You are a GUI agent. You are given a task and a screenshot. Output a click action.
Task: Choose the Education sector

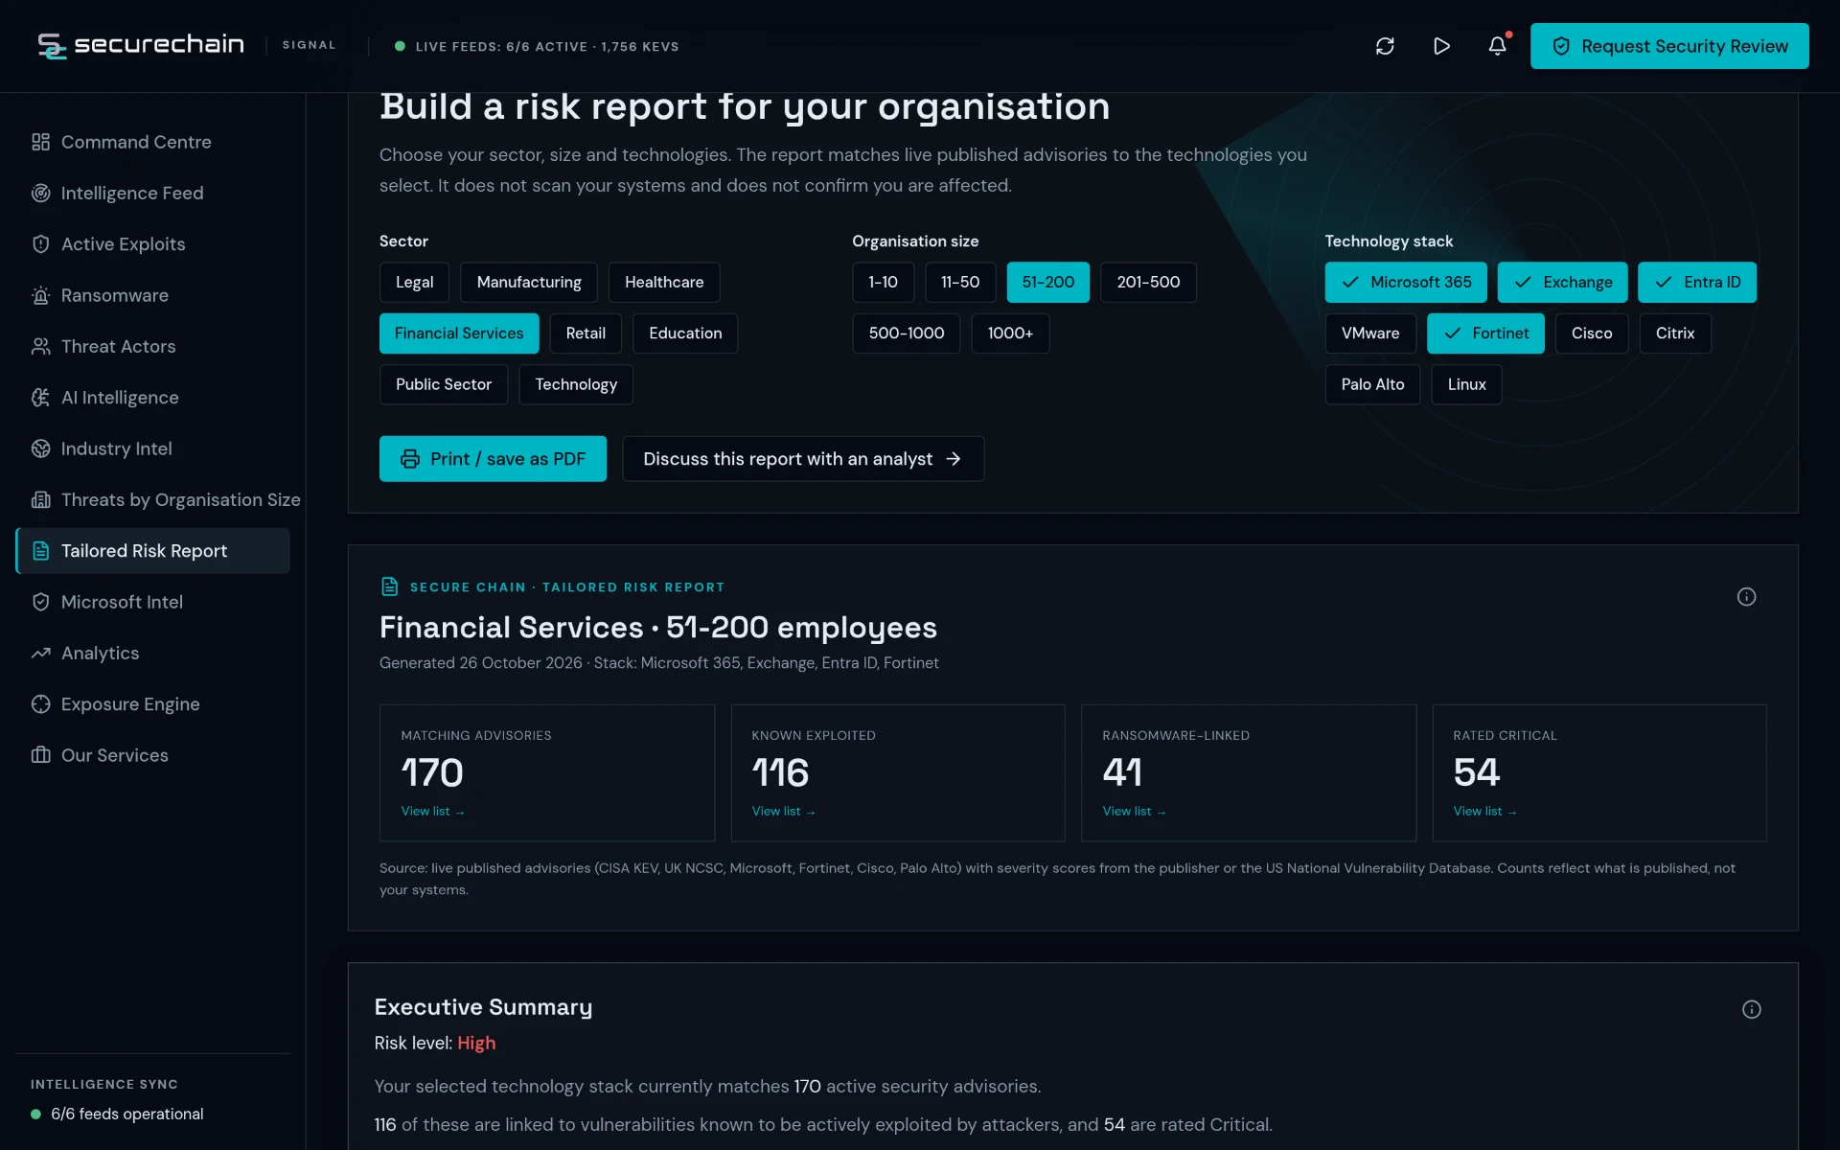tap(685, 333)
